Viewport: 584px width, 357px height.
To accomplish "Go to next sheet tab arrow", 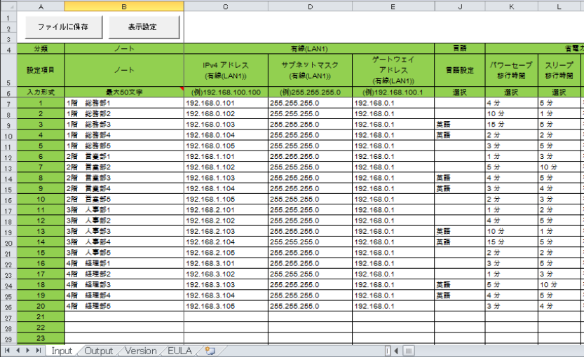I will [28, 350].
